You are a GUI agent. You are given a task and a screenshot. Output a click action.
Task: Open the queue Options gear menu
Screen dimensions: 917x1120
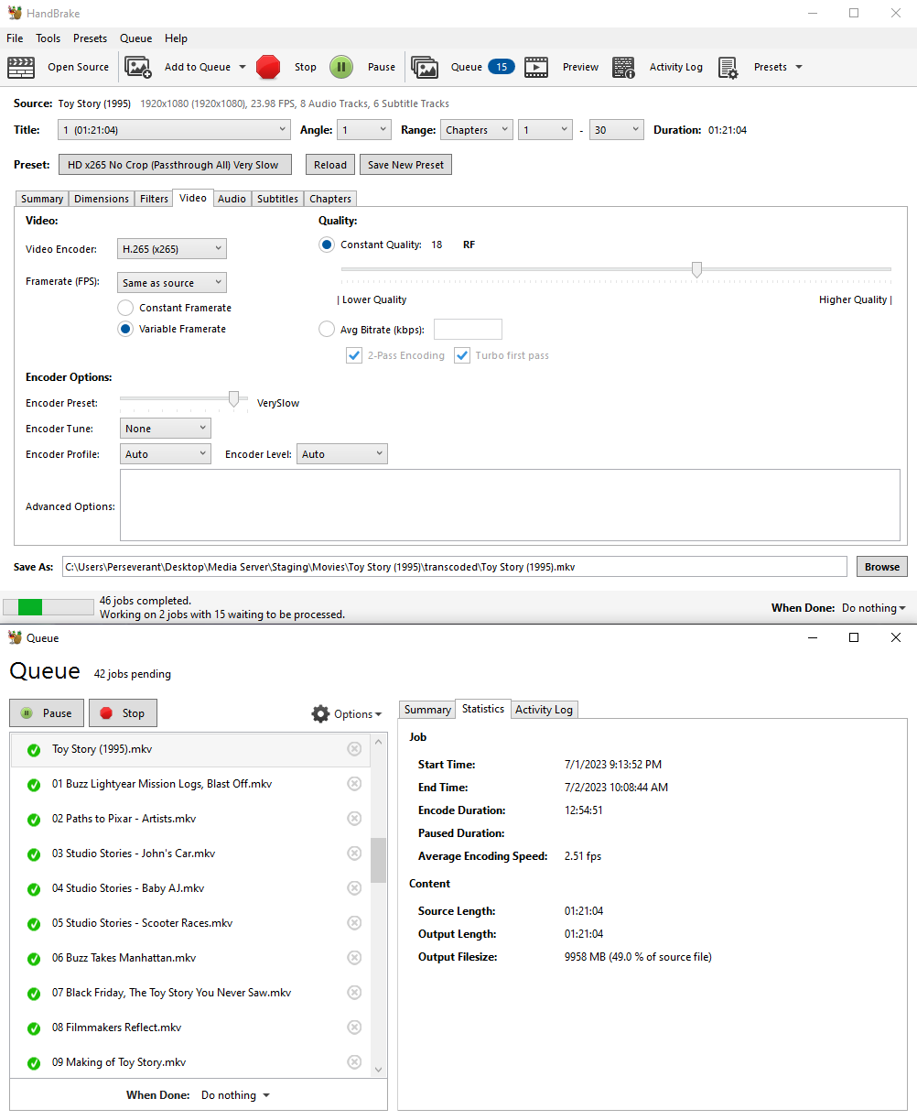click(320, 713)
